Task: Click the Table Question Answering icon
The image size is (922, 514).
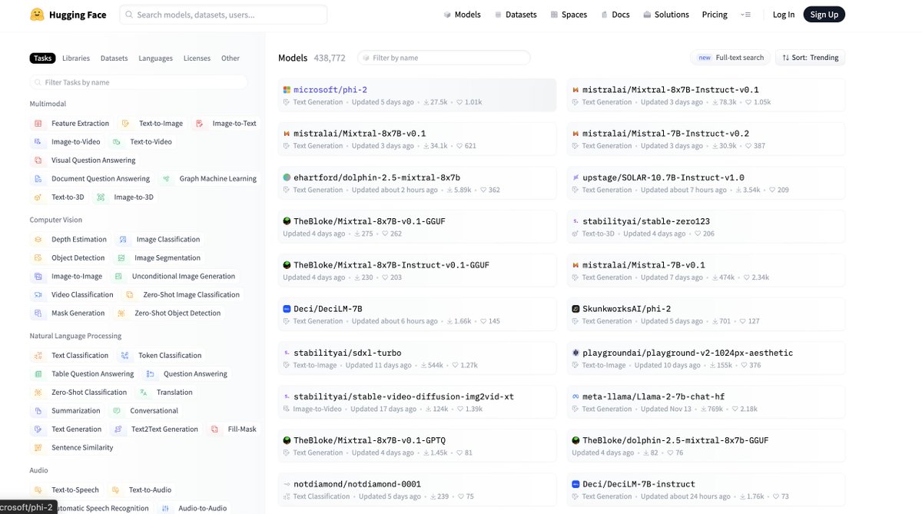Action: [x=38, y=374]
